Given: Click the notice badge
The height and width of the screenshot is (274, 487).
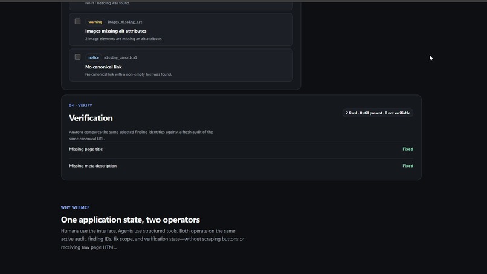Looking at the screenshot, I should [x=94, y=57].
